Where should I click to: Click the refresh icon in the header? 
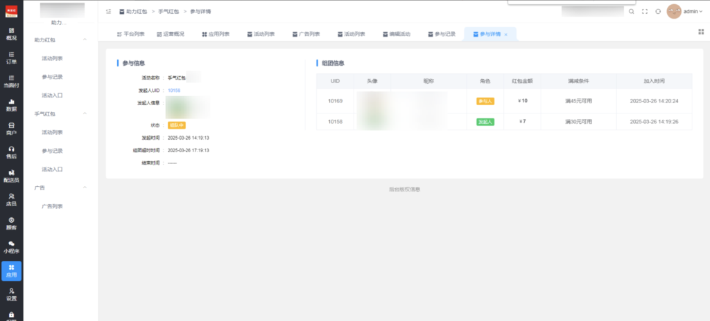[658, 11]
